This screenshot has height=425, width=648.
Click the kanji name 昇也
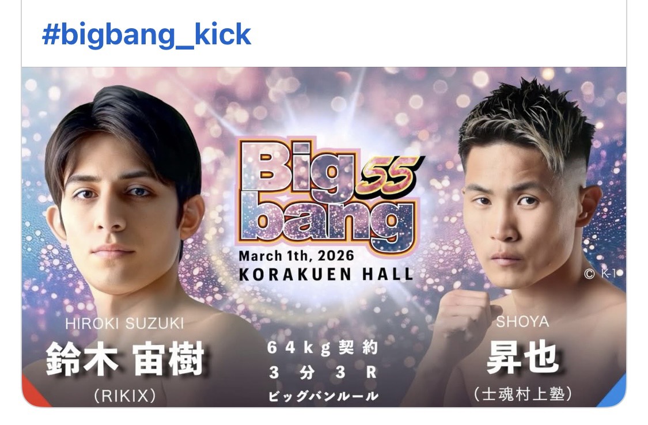tap(523, 357)
